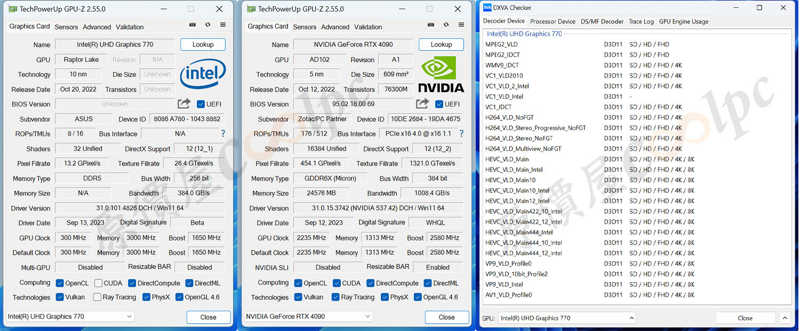Enable CUDA checkbox in Intel GPU-Z window

coord(98,283)
